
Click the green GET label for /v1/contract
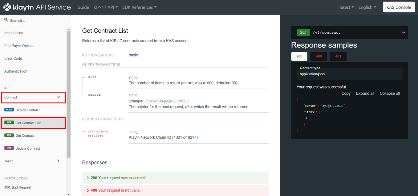click(x=303, y=32)
